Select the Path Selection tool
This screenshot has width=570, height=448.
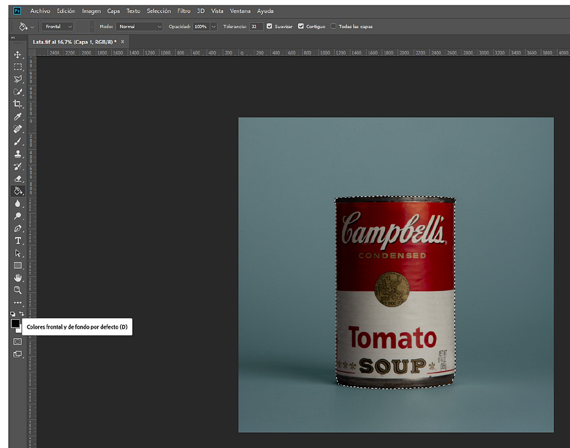[x=17, y=254]
